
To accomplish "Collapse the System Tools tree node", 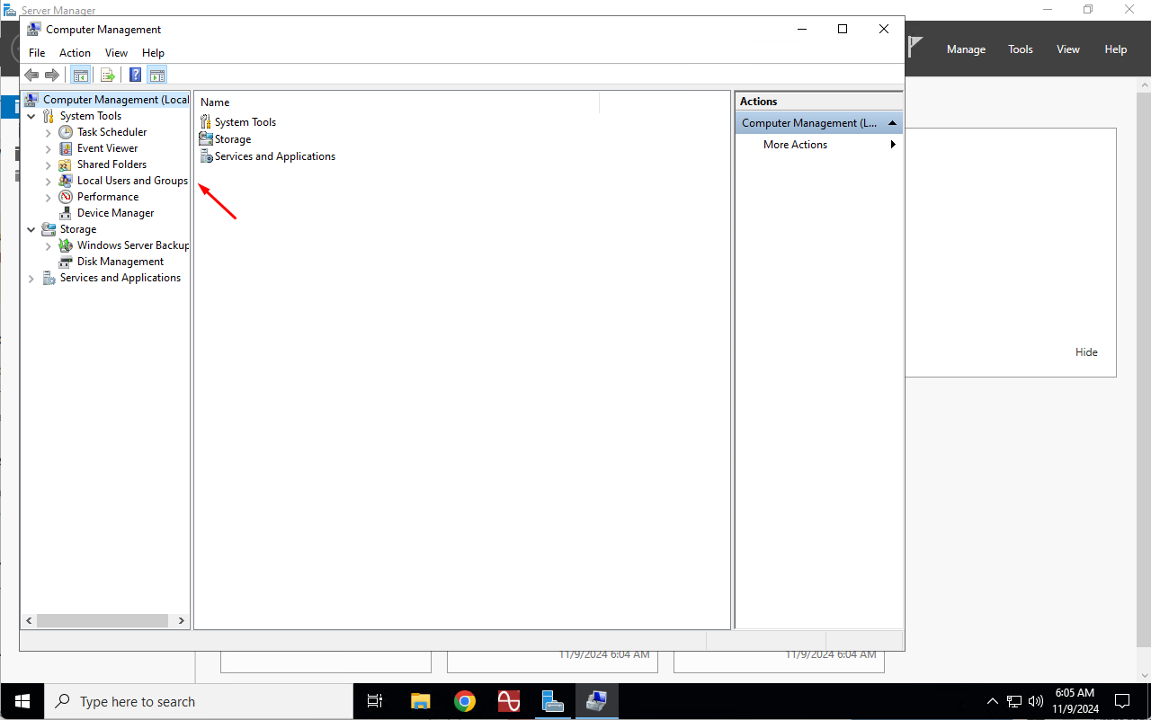I will coord(31,116).
